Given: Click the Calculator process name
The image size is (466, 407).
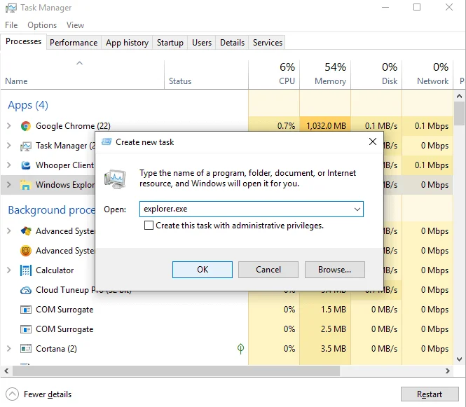Looking at the screenshot, I should coord(55,270).
